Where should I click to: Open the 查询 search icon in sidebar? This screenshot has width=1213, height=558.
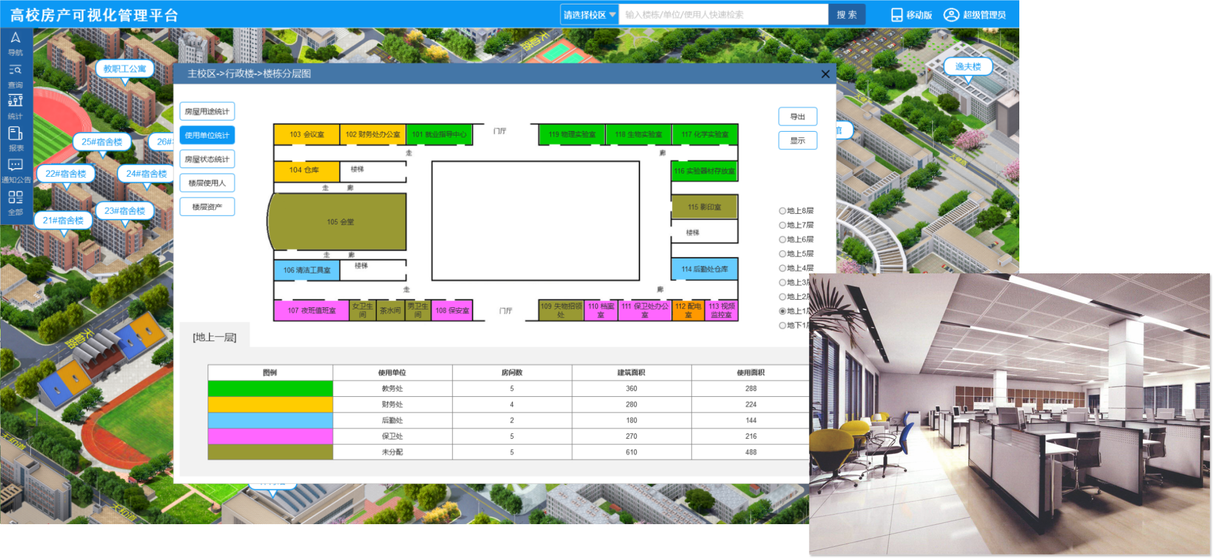pyautogui.click(x=15, y=76)
